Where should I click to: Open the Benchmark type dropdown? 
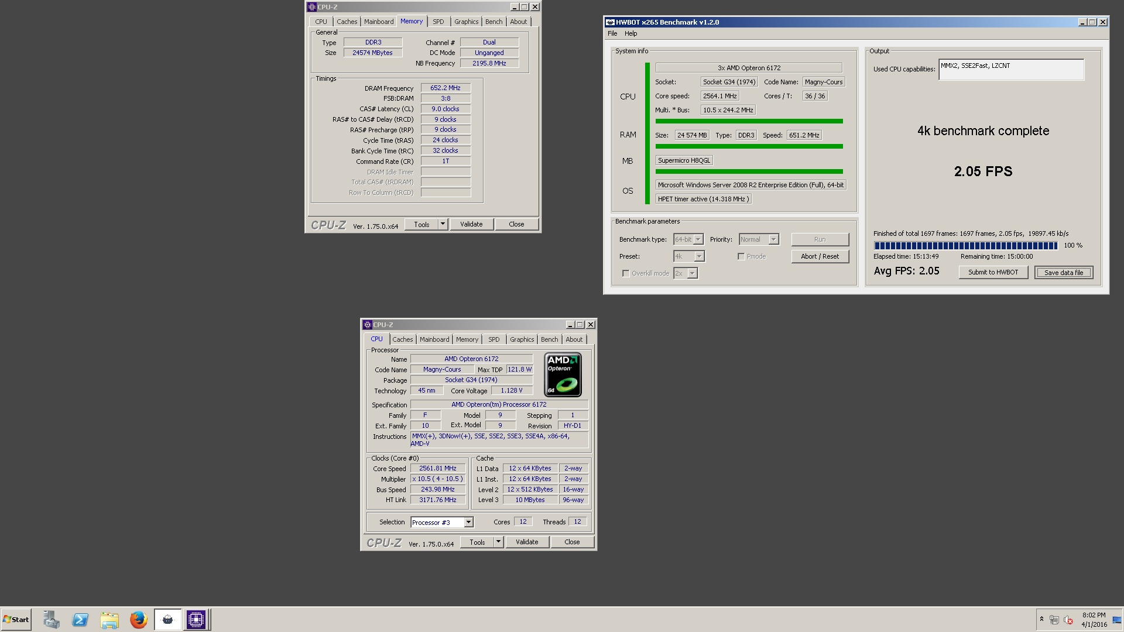pos(698,239)
